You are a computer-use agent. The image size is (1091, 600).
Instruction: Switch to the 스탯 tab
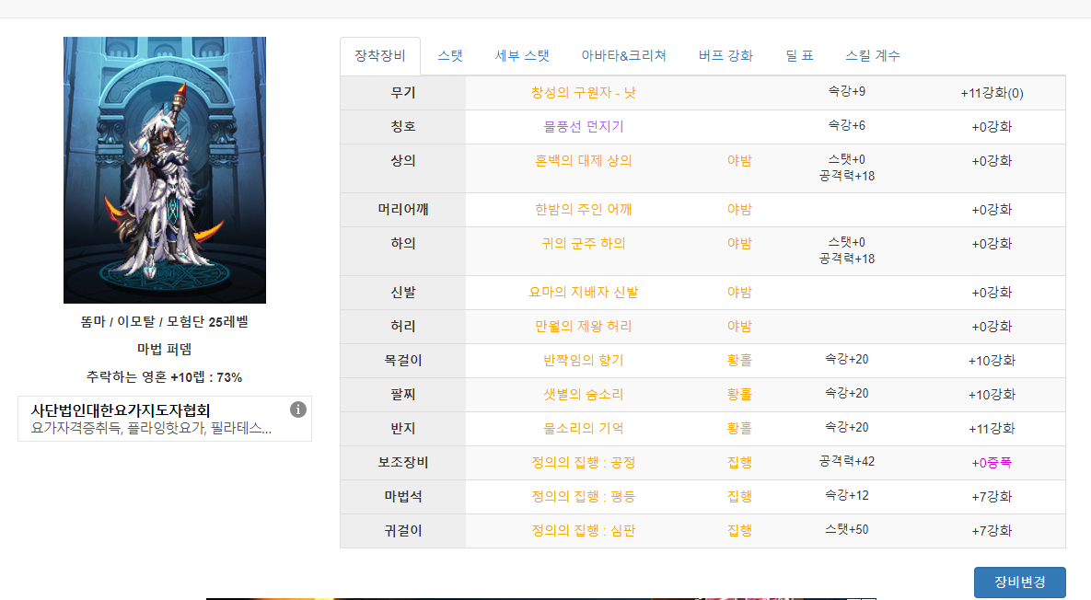(x=450, y=55)
